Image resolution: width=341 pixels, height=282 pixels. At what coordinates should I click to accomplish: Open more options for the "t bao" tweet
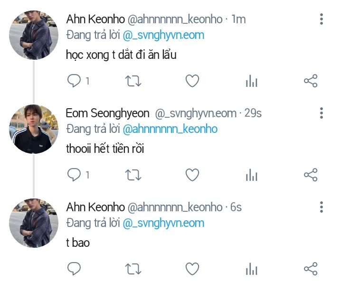tap(322, 207)
